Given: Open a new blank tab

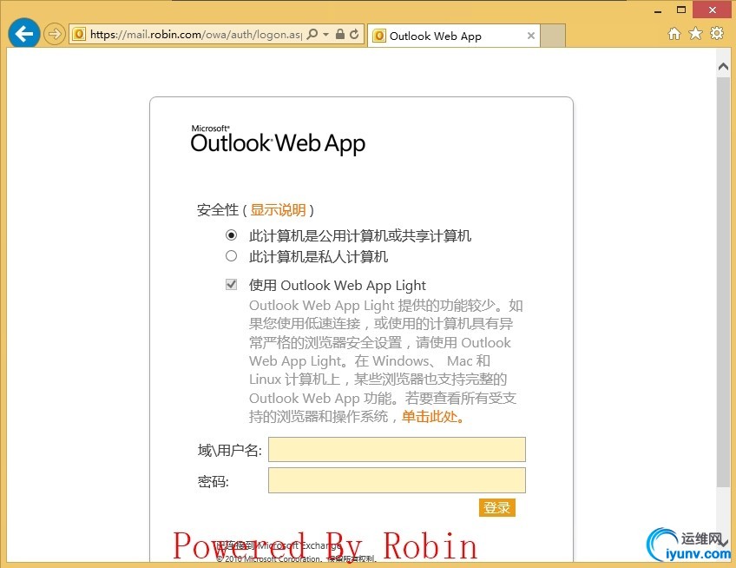Looking at the screenshot, I should point(553,36).
